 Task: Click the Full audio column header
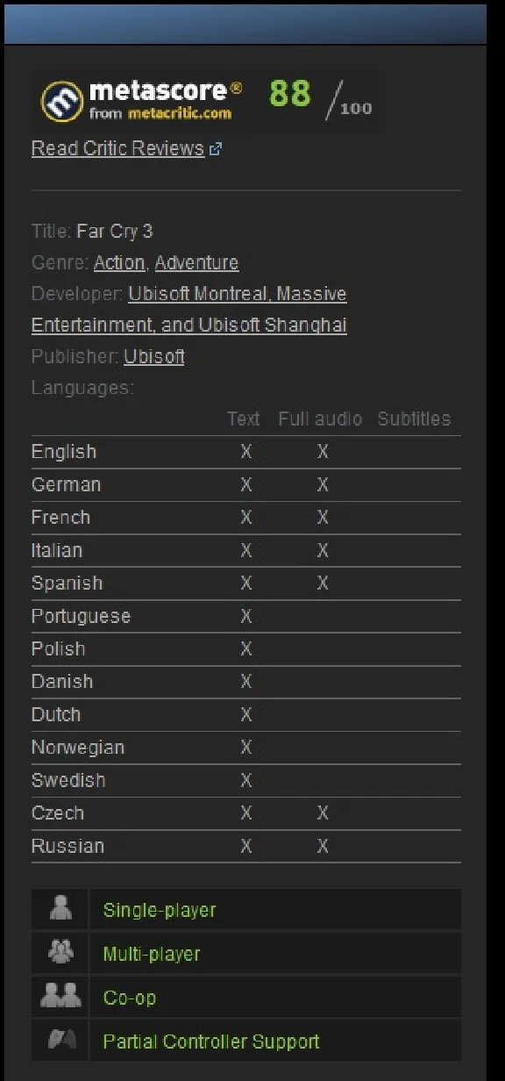point(320,419)
